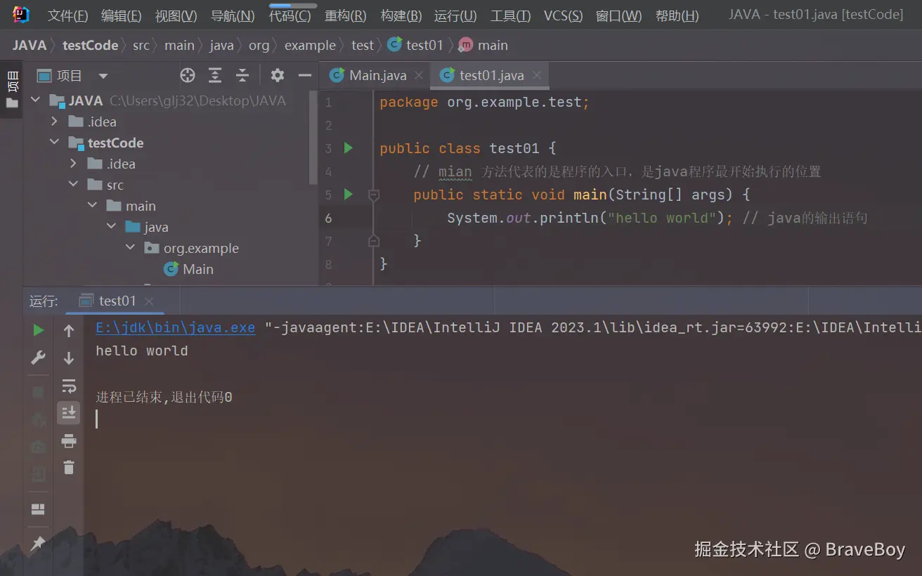This screenshot has width=922, height=576.
Task: Open the 文件(F) menu
Action: coord(67,15)
